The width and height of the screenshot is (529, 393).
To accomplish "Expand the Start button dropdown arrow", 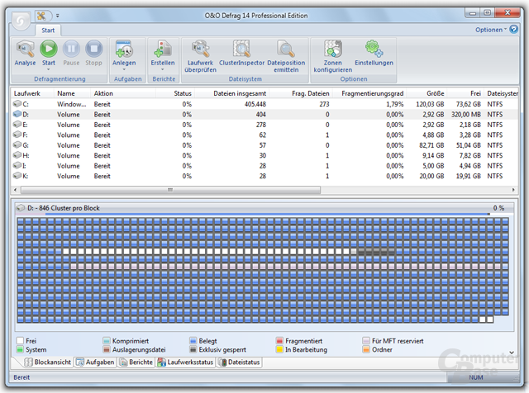I will (x=48, y=69).
